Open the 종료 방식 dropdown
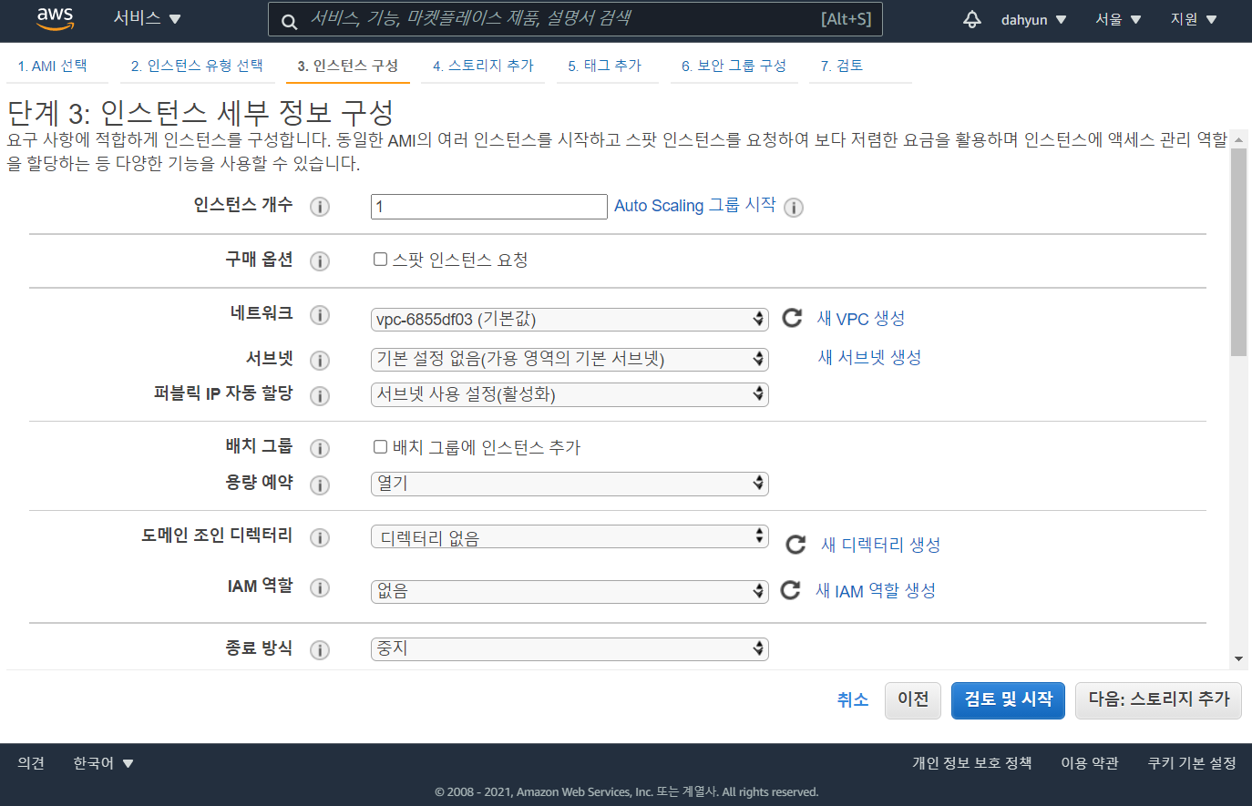Image resolution: width=1252 pixels, height=806 pixels. click(570, 648)
